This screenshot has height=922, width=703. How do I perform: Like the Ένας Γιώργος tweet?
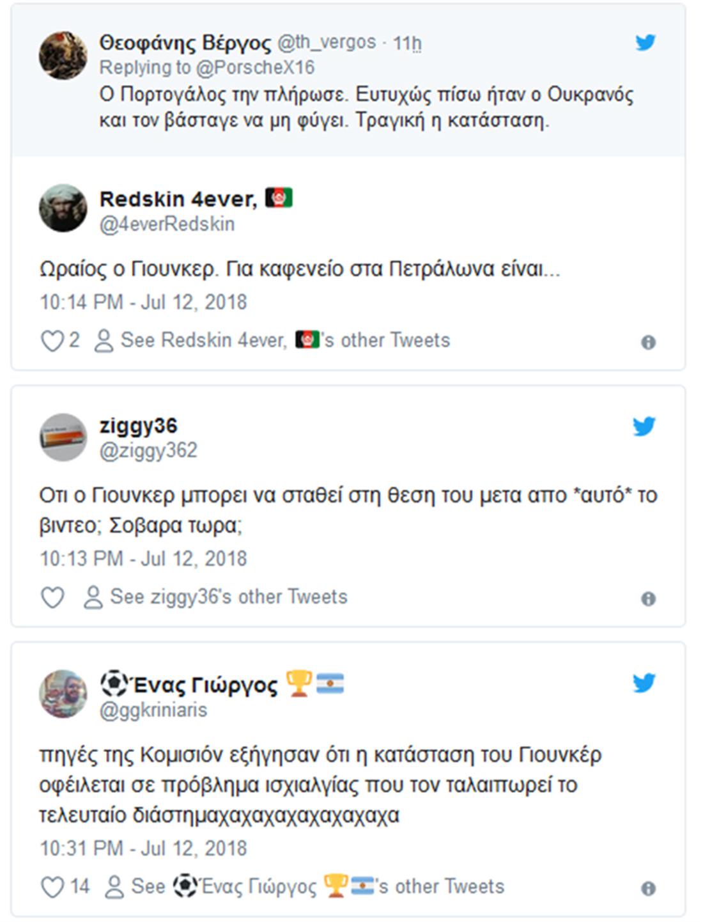(52, 887)
